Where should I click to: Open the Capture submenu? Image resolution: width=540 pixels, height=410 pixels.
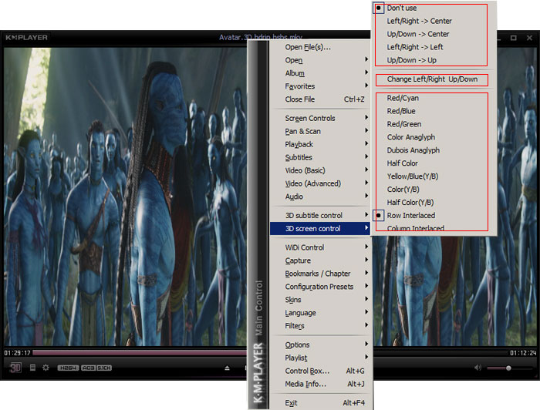(320, 260)
